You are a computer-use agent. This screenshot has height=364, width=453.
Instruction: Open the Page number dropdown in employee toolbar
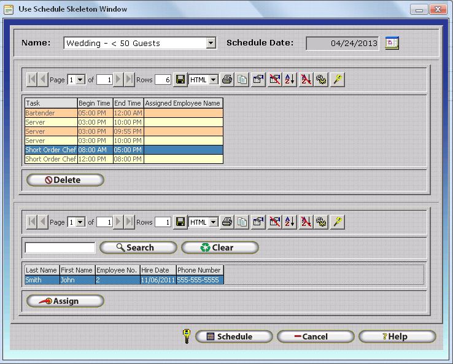point(80,222)
